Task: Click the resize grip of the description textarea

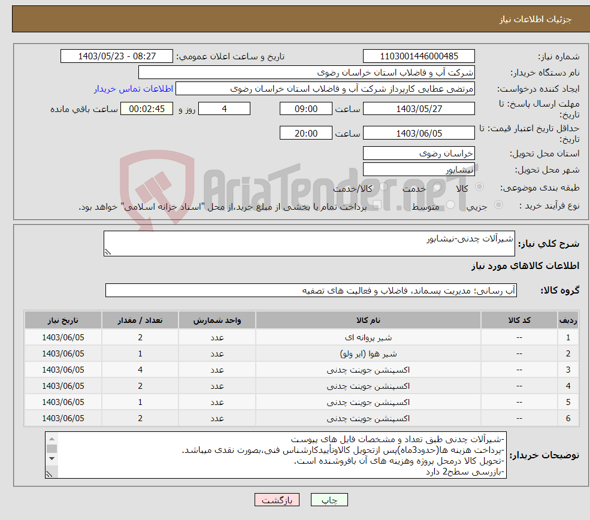Action: point(108,252)
